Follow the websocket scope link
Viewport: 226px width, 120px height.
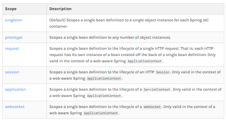pos(15,107)
